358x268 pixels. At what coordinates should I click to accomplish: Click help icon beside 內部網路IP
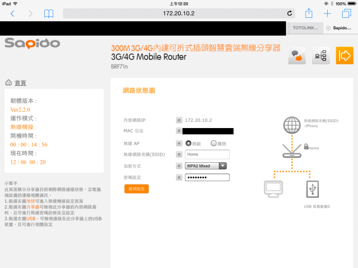click(x=179, y=120)
